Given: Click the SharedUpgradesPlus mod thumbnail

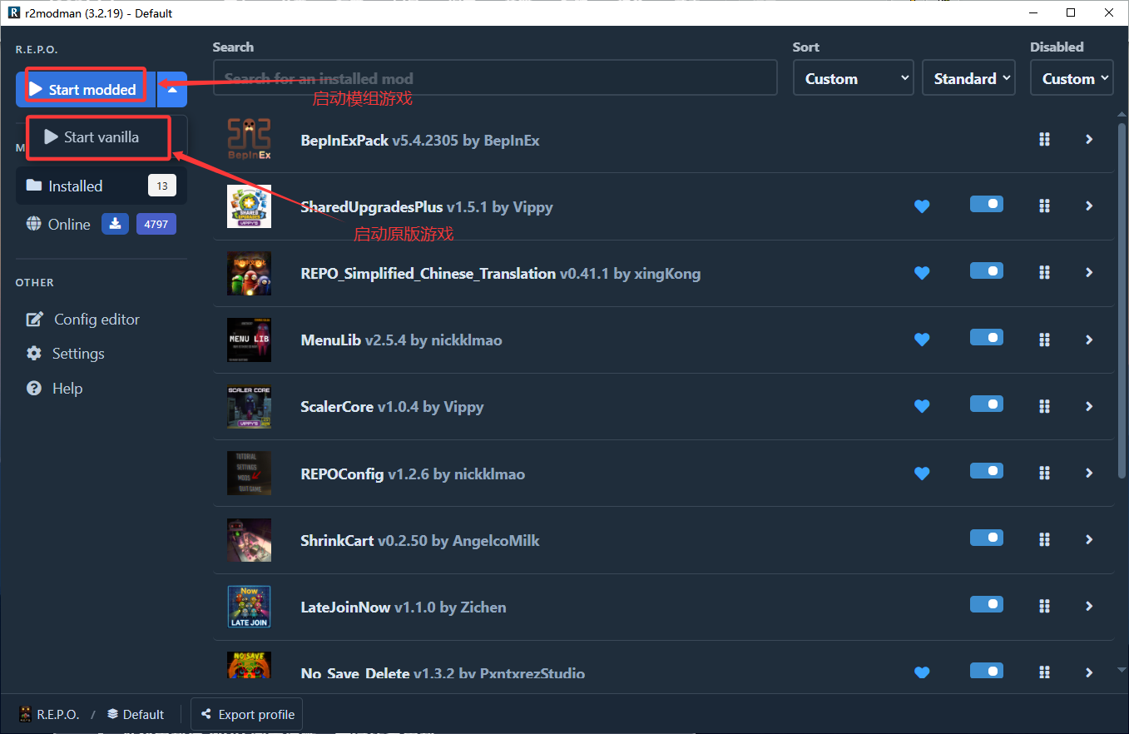Looking at the screenshot, I should pos(249,206).
